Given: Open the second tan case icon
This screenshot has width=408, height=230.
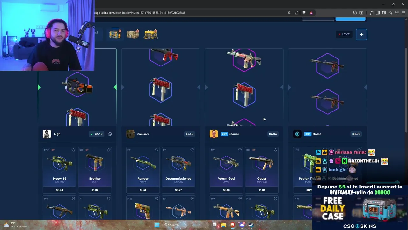Looking at the screenshot, I should [133, 34].
